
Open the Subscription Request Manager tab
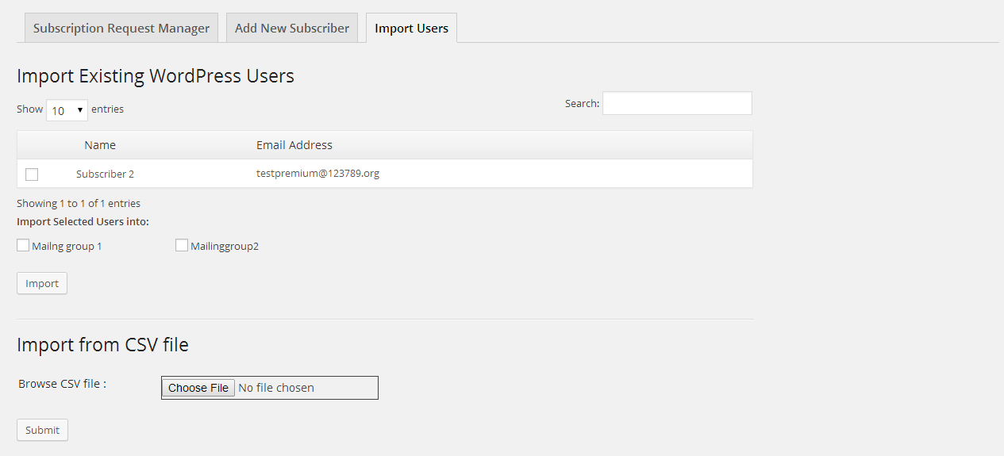click(x=121, y=29)
